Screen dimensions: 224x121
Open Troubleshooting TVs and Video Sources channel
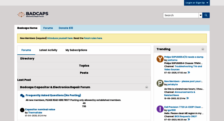click(x=183, y=68)
